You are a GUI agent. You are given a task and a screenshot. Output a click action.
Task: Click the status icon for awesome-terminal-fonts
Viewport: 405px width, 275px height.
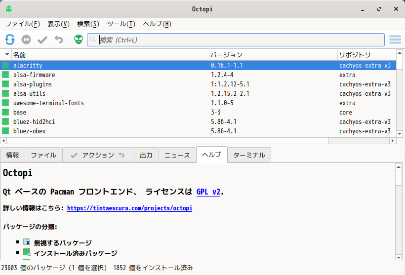coord(5,103)
